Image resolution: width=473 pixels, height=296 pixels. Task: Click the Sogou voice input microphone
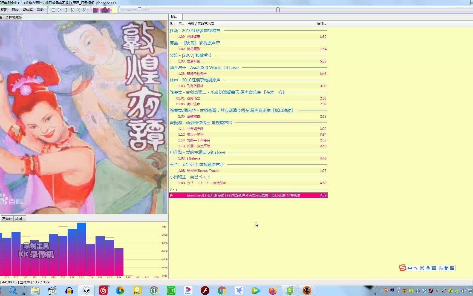[x=428, y=268]
